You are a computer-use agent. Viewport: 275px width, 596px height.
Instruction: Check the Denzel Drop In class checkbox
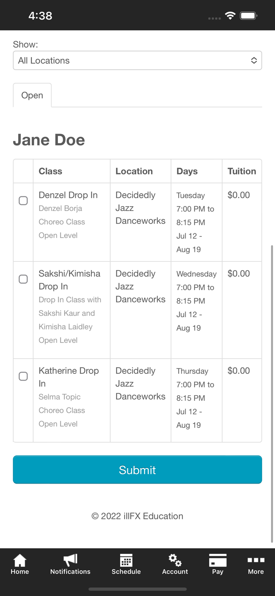pos(23,201)
